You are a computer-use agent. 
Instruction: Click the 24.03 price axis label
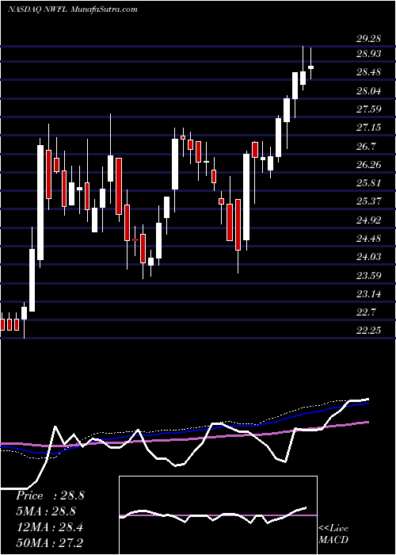tap(369, 257)
